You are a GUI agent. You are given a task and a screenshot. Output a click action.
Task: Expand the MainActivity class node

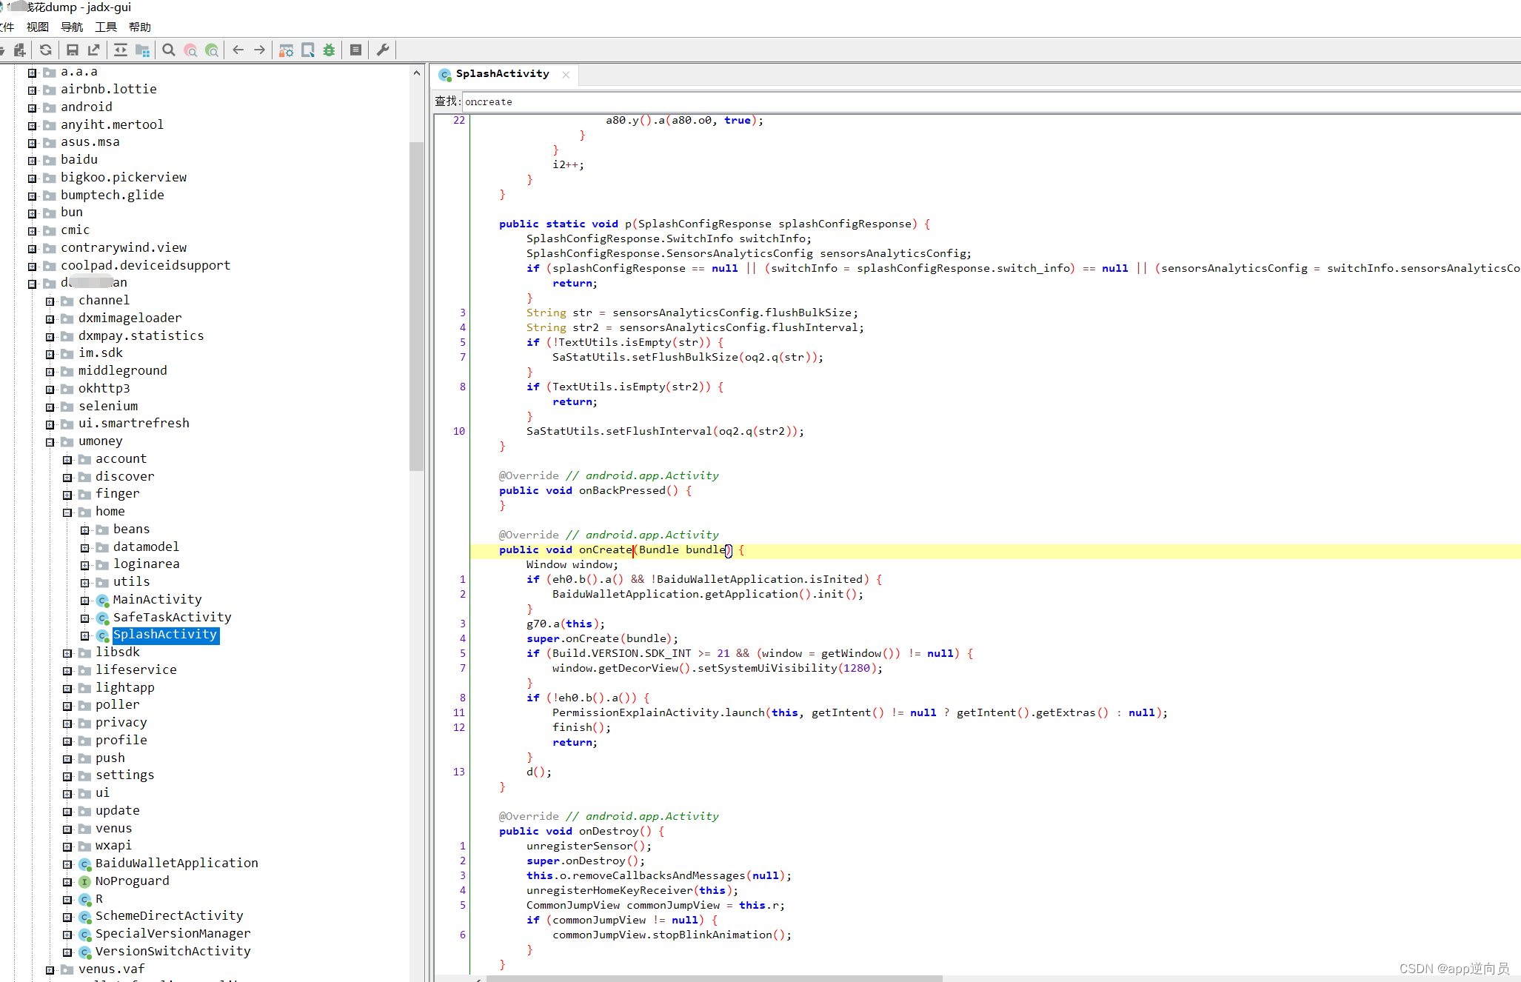(x=84, y=601)
